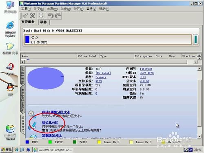The height and width of the screenshot is (153, 204).
Task: Open the Opera desktop icon
Action: point(10,69)
